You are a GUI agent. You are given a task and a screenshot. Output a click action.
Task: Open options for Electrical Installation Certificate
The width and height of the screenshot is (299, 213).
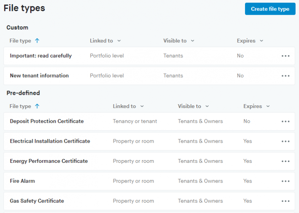coord(285,141)
